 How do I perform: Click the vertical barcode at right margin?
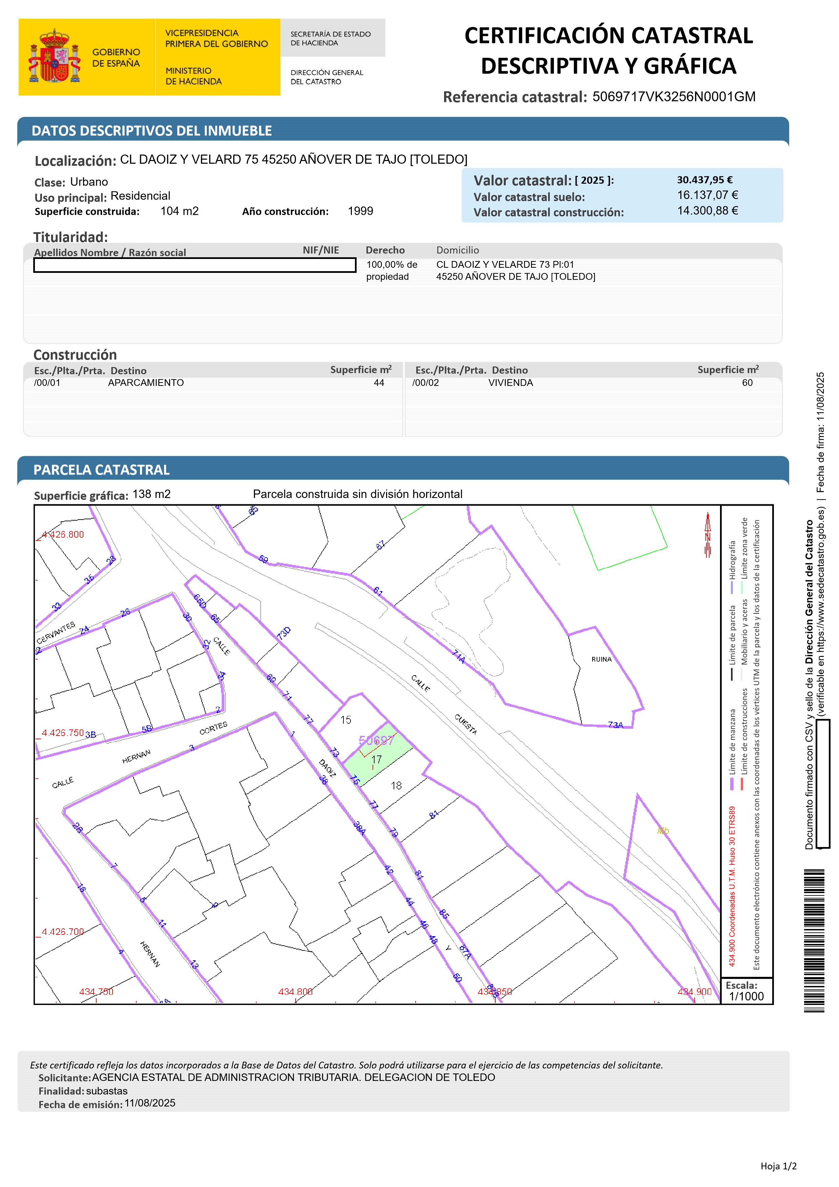814,941
